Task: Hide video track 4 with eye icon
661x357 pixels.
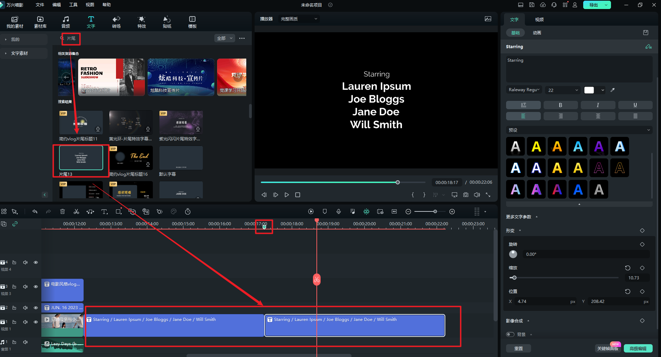Action: click(36, 262)
